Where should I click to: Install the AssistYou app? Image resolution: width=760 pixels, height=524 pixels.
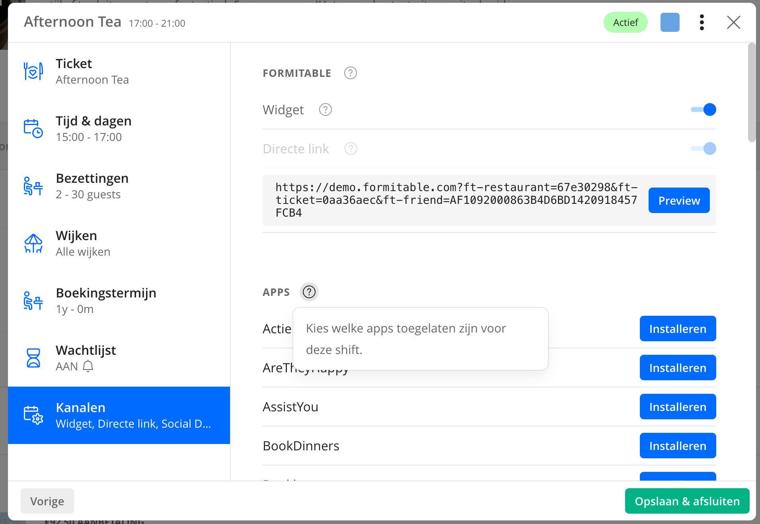[678, 407]
